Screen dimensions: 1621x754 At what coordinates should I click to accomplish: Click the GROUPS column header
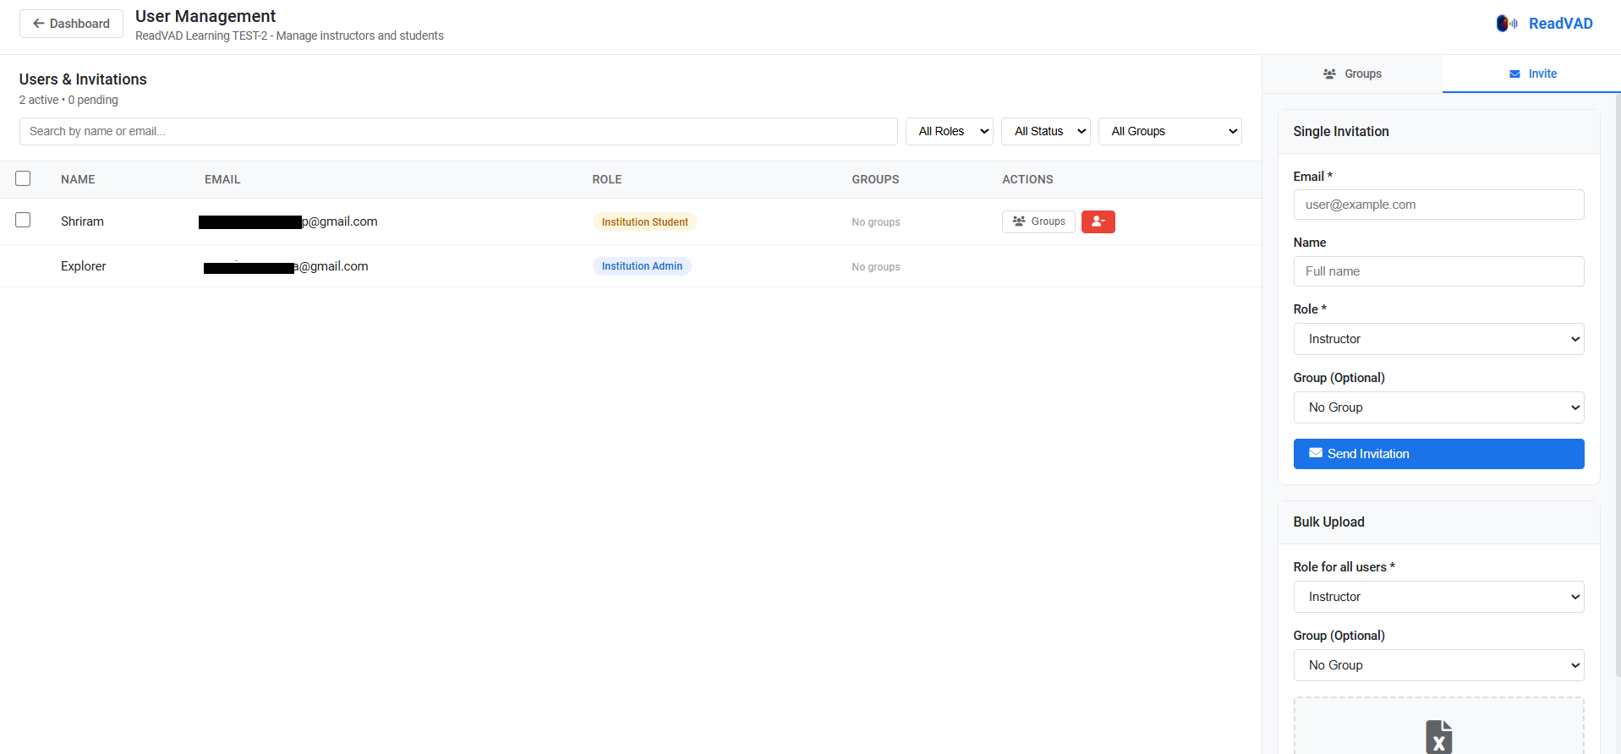[x=875, y=179]
